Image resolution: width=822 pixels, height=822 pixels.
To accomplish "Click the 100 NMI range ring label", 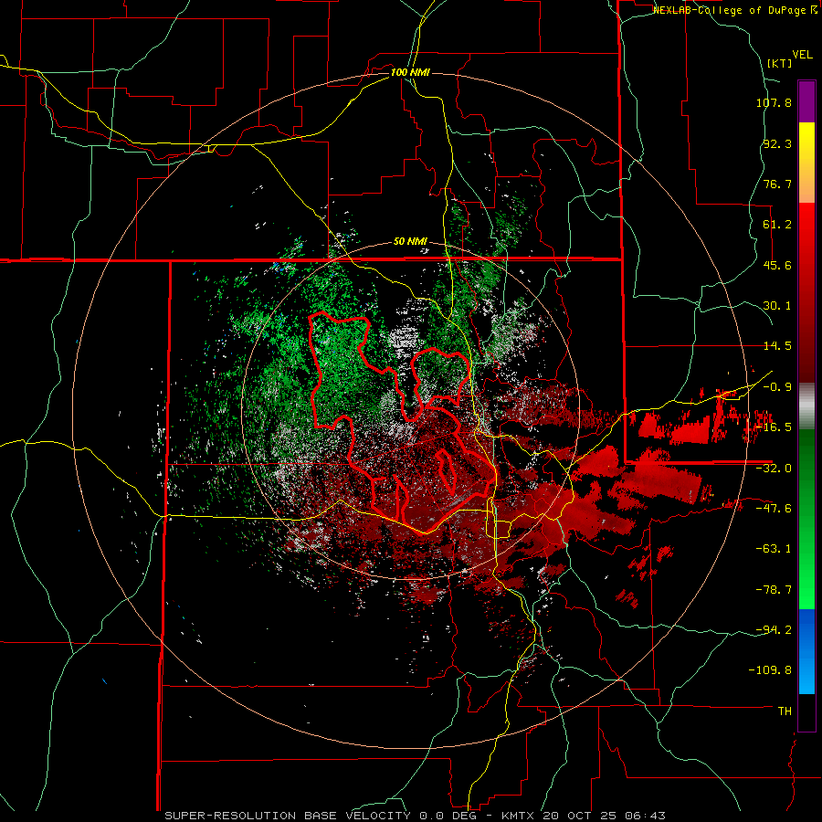I will point(410,72).
